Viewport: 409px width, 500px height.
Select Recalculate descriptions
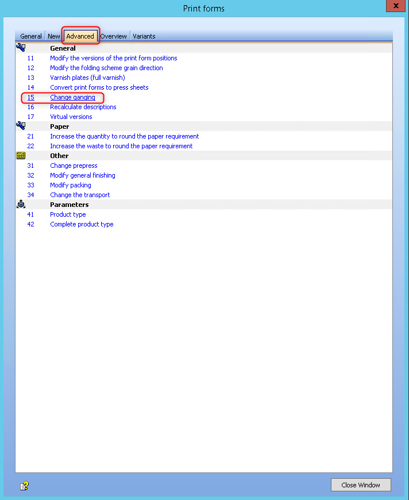(83, 107)
